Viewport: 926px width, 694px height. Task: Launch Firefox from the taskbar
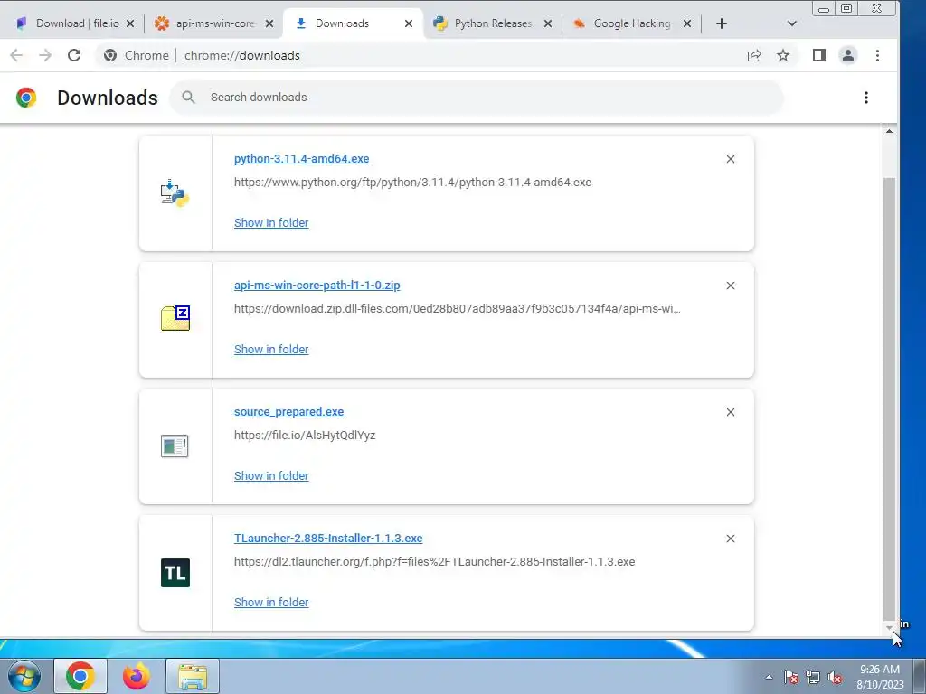137,676
